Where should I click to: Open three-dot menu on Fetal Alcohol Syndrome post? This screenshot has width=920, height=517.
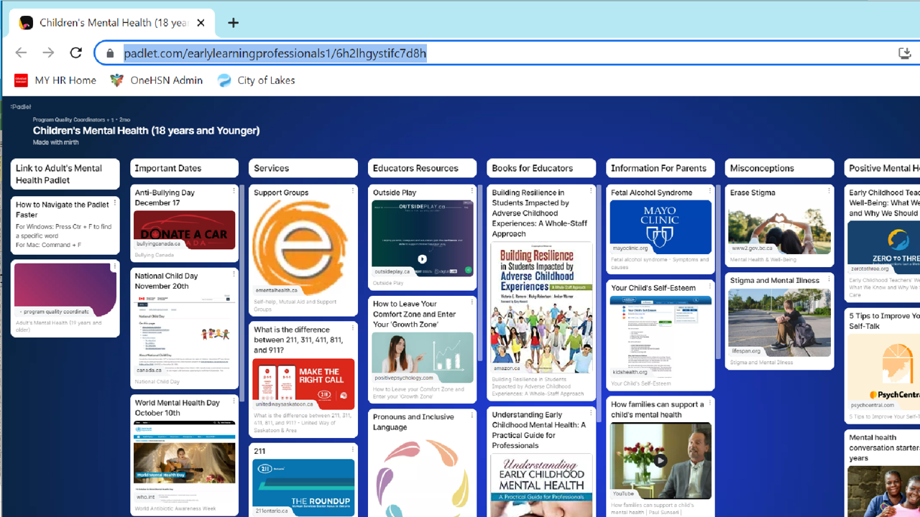click(x=709, y=191)
